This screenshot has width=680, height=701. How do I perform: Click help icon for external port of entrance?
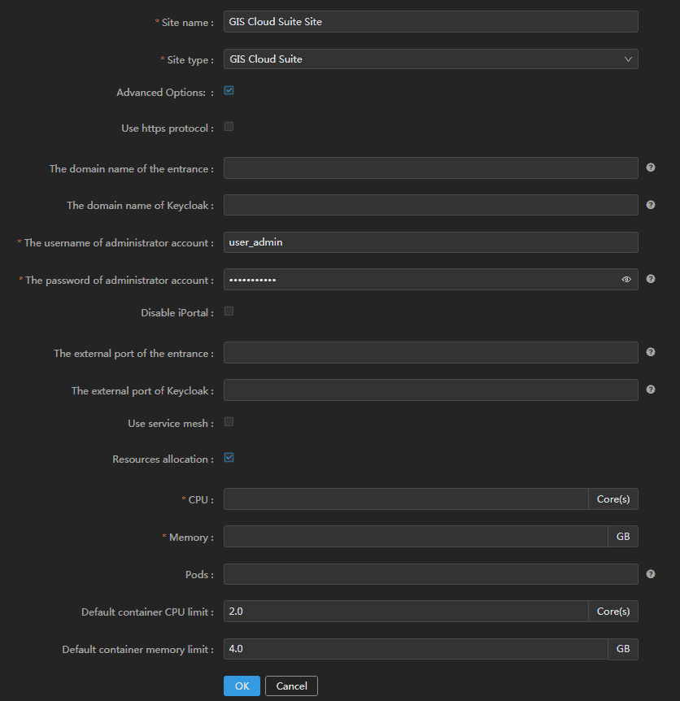pyautogui.click(x=651, y=352)
